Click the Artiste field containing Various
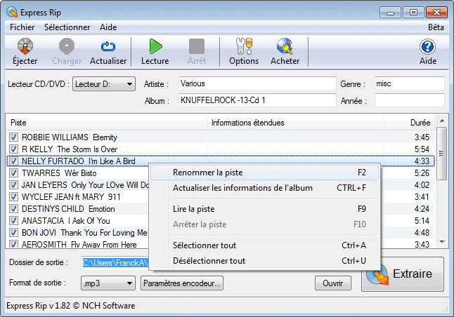The height and width of the screenshot is (317, 454). 257,83
